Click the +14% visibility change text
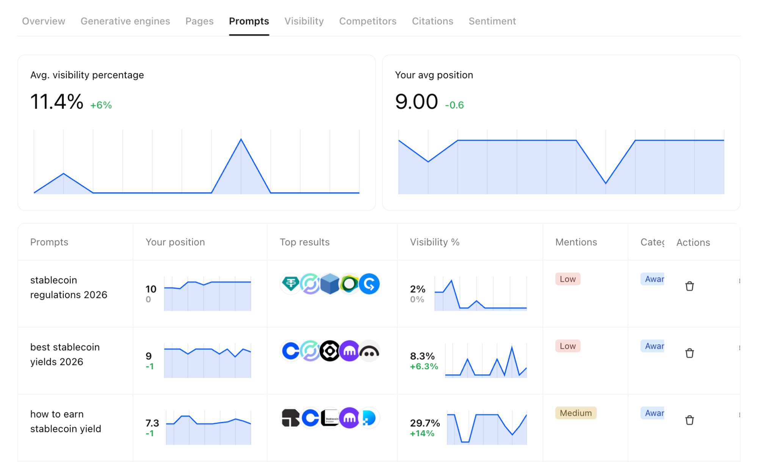The image size is (758, 462). [x=422, y=433]
